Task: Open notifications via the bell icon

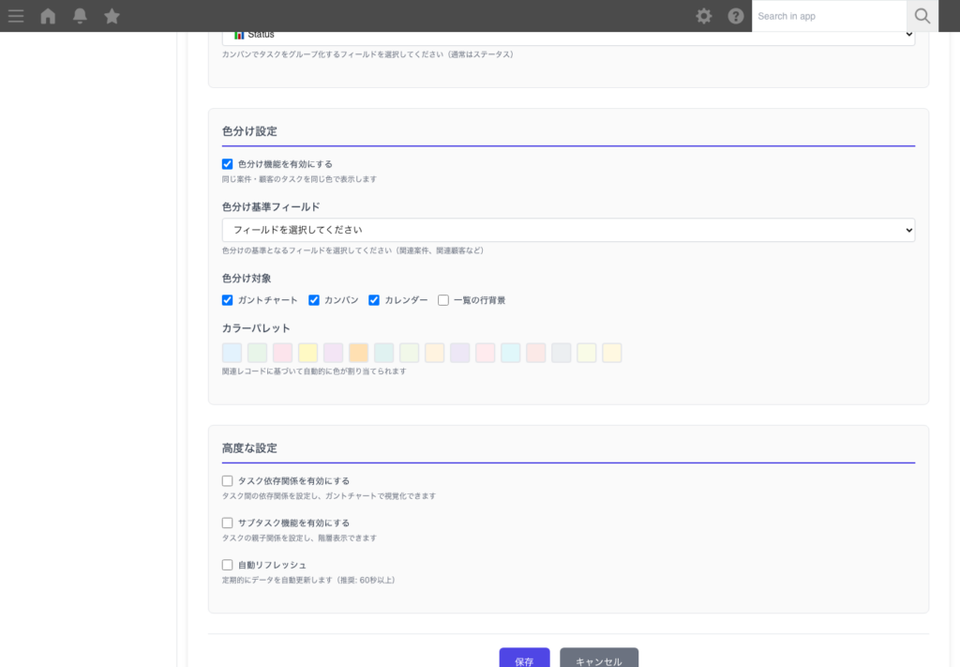Action: [x=79, y=15]
